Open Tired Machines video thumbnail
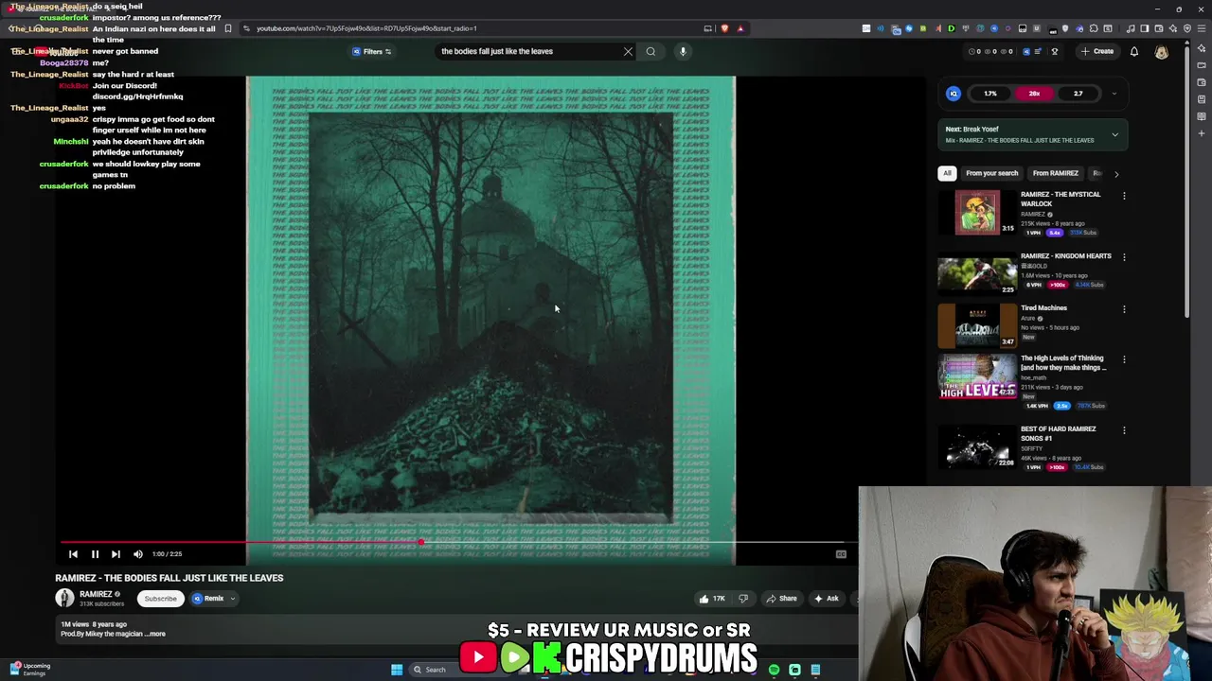1212x681 pixels. pos(977,325)
